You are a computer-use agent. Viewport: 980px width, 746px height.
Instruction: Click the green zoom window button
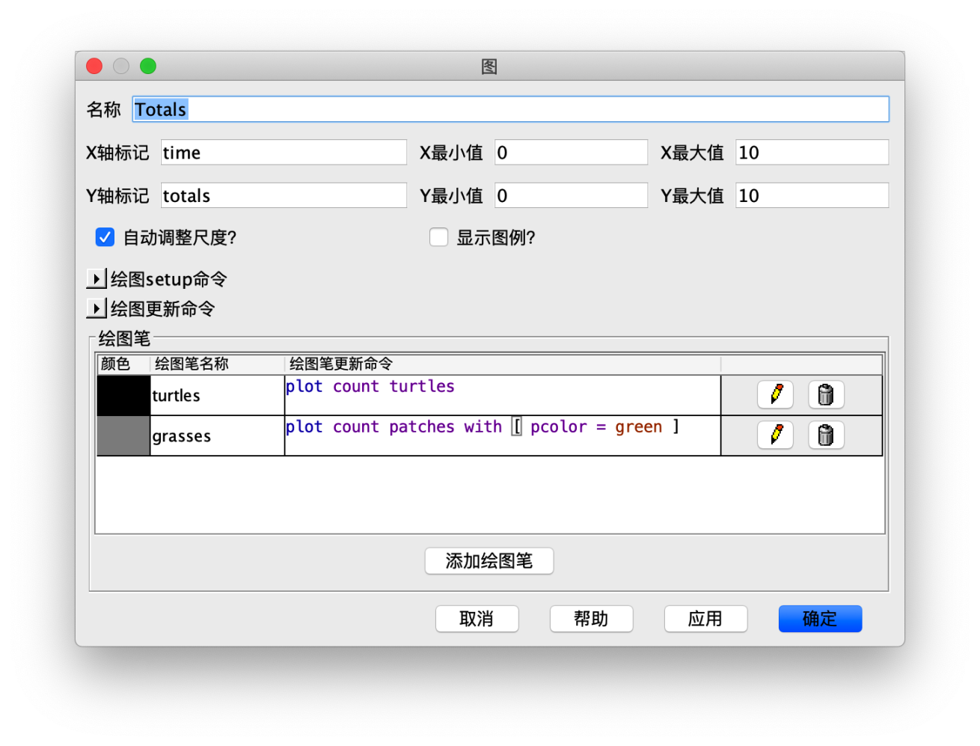pyautogui.click(x=148, y=66)
